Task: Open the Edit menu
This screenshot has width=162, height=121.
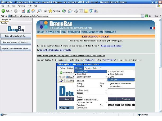Action: [8, 6]
